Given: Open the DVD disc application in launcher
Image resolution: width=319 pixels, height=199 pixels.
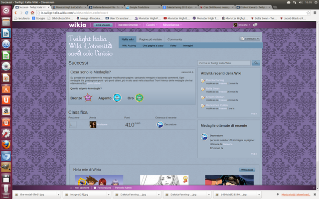Looking at the screenshot, I should pos(6,66).
